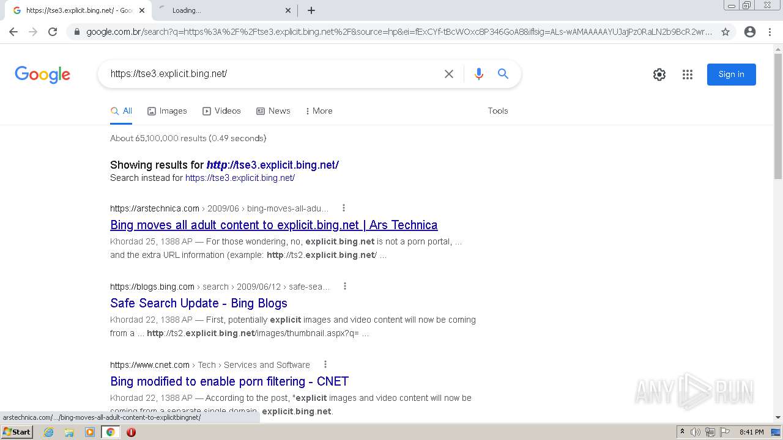Open the Google apps grid
The height and width of the screenshot is (440, 783).
(x=688, y=75)
